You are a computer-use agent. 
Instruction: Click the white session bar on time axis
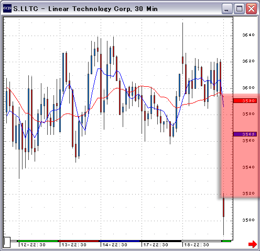[201, 241]
